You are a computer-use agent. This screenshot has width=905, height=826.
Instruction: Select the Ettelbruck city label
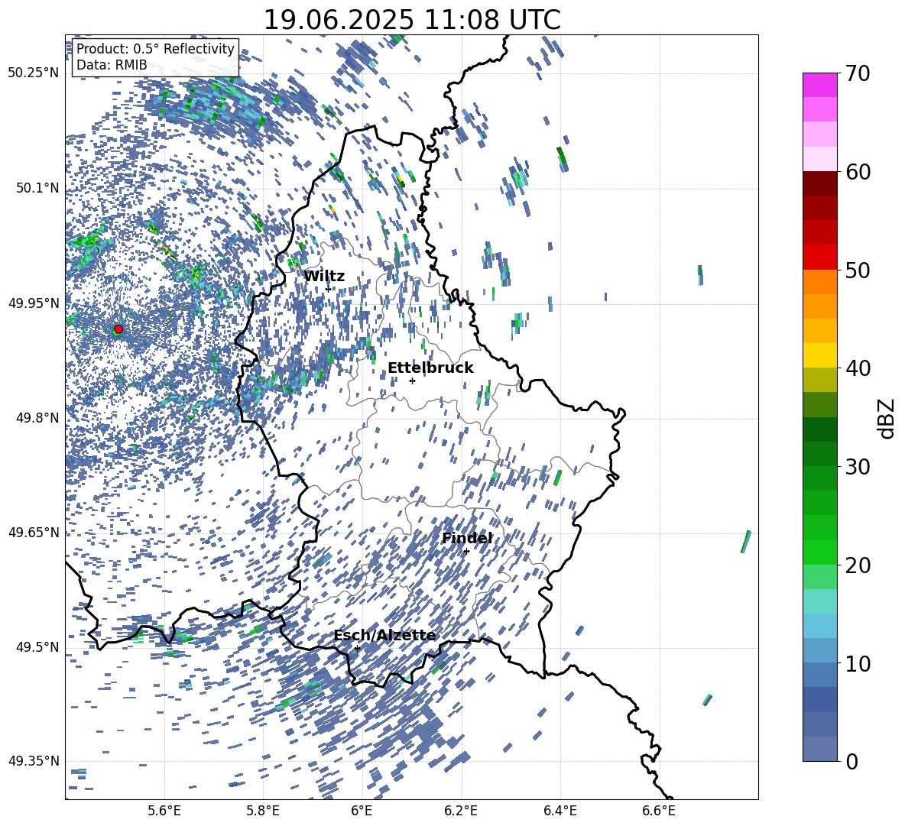430,368
